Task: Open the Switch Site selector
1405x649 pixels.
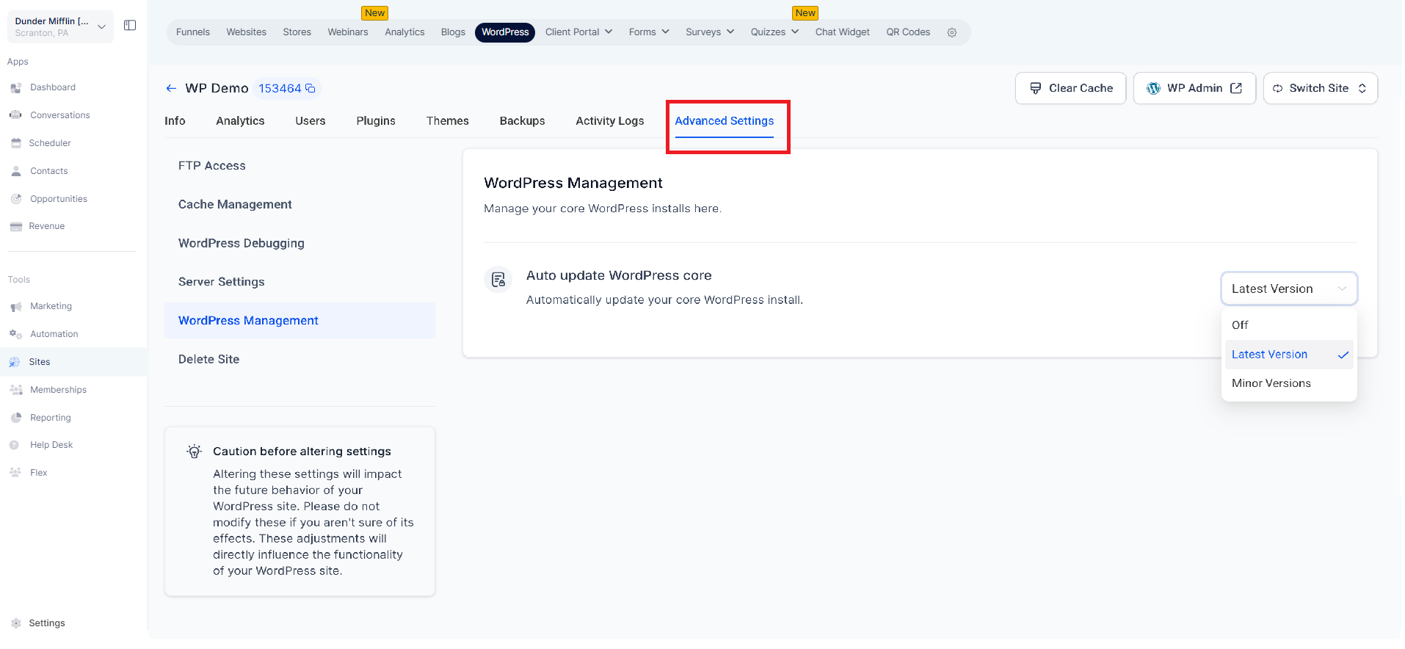Action: (x=1320, y=88)
